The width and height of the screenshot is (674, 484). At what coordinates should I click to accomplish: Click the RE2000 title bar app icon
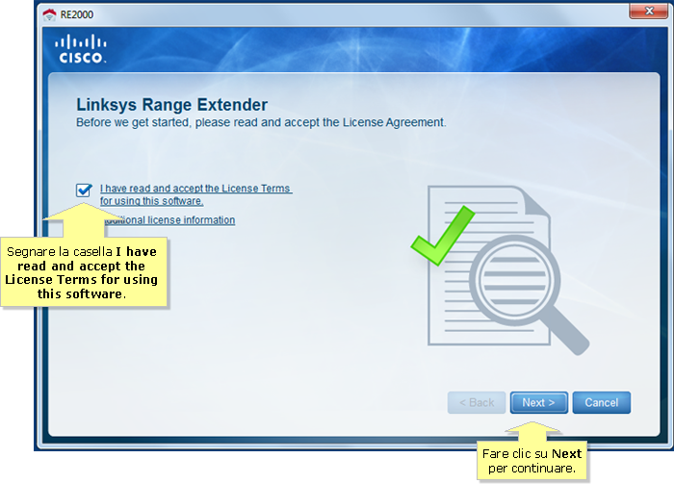[x=49, y=14]
